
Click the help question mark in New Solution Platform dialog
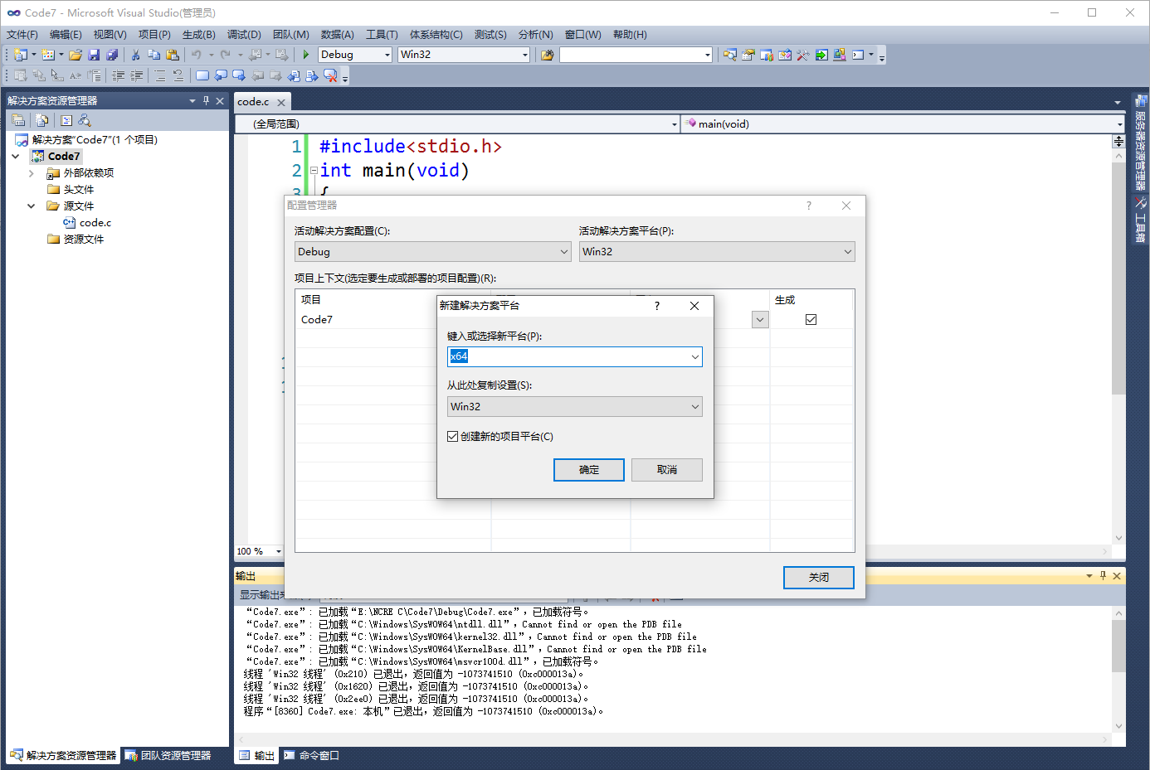tap(657, 306)
